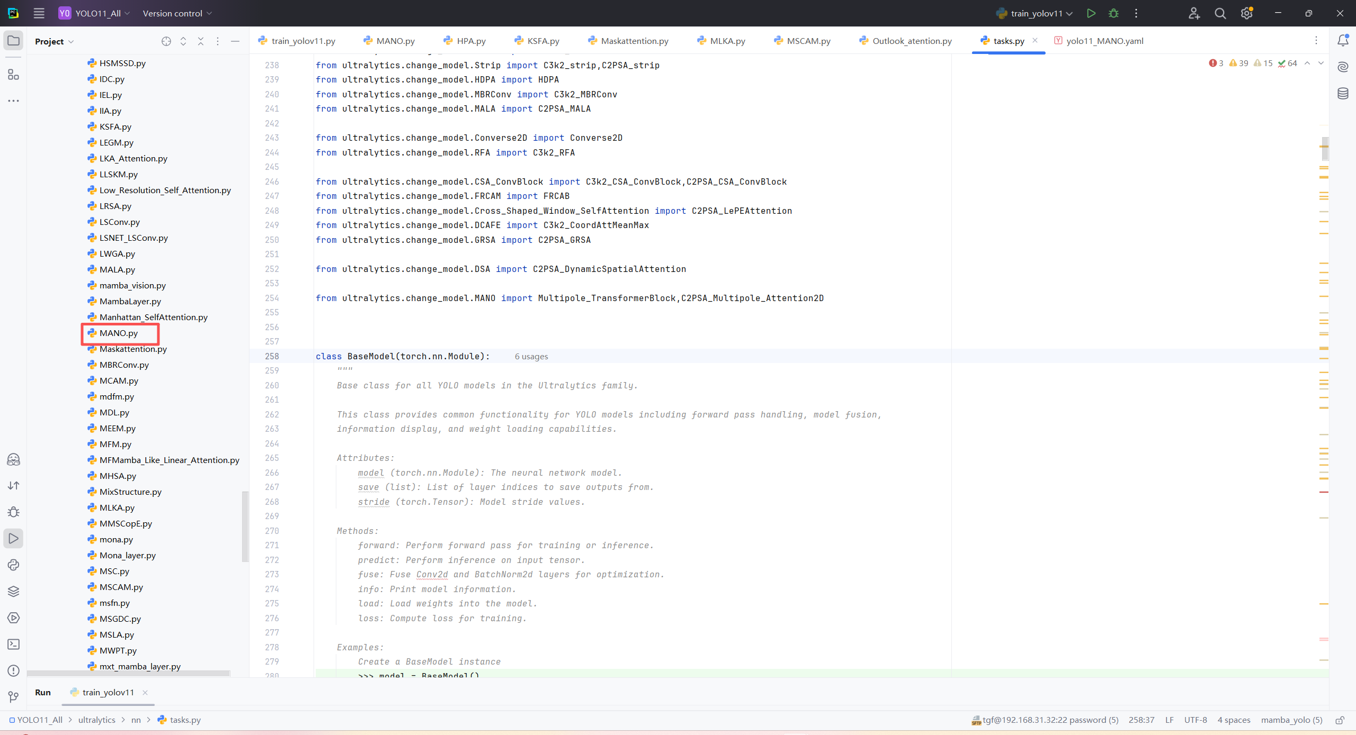Switch to the yolo11_MANO.yaml tab
Screen dimensions: 1356x735
(1104, 41)
